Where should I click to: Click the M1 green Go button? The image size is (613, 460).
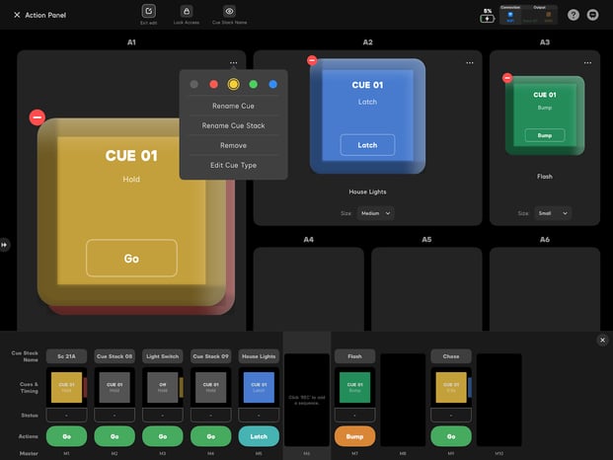pos(66,436)
